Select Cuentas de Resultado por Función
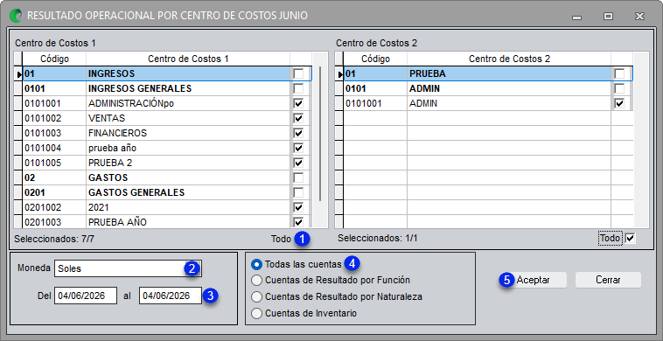This screenshot has height=341, width=663. [256, 280]
